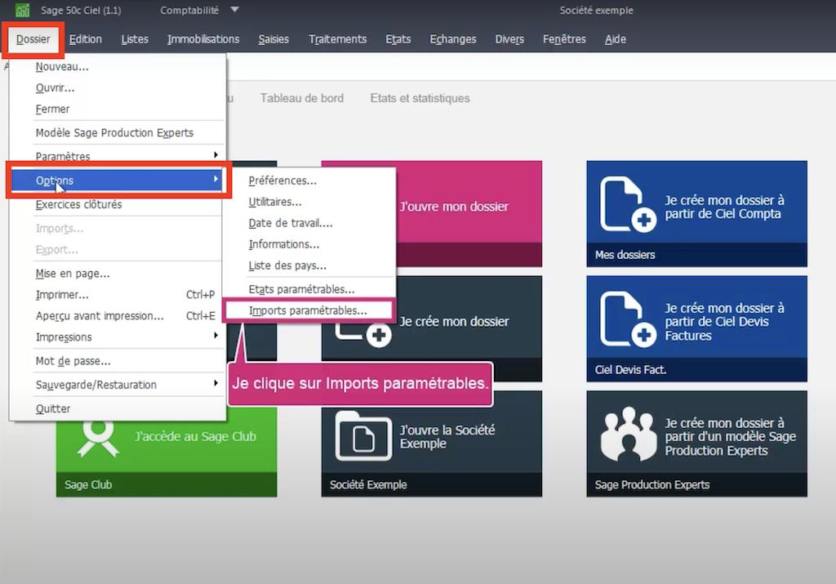The width and height of the screenshot is (836, 584).
Task: Choose Mot de passe... entry
Action: [x=117, y=361]
